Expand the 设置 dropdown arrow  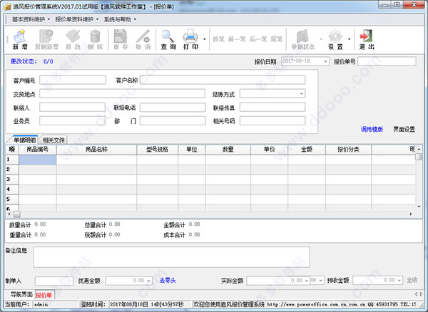pos(349,39)
